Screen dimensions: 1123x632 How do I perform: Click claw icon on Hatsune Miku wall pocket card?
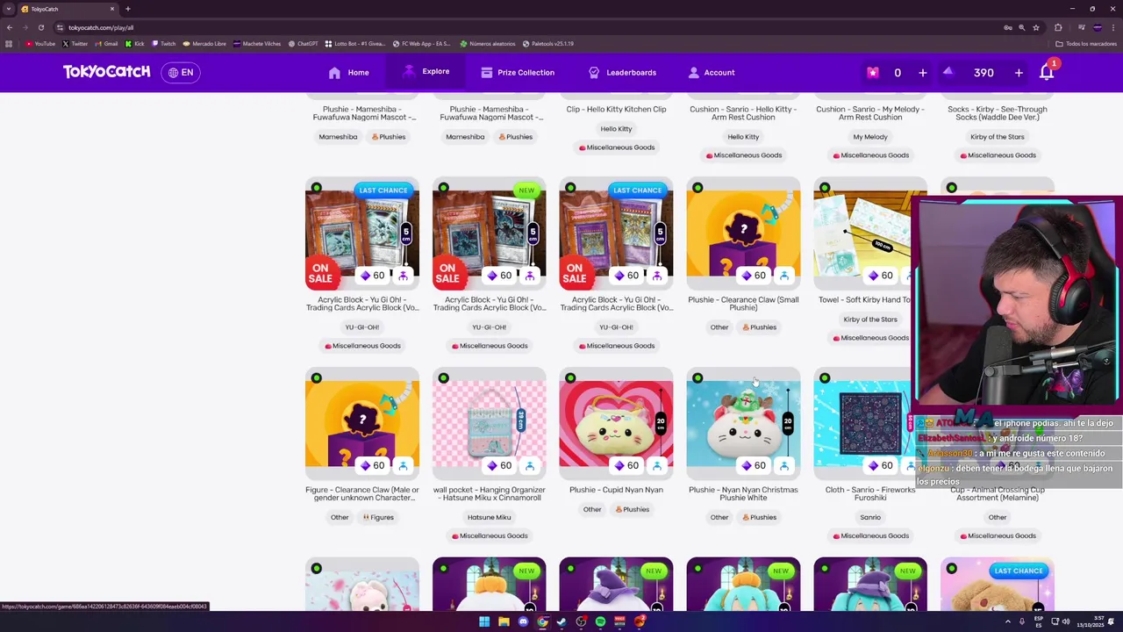coord(530,466)
